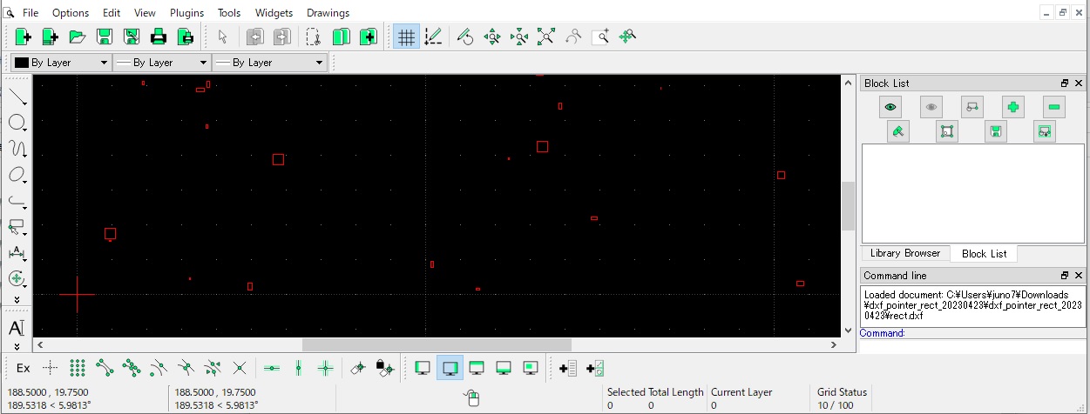This screenshot has height=414, width=1090.
Task: Select the Circle drawing tool
Action: 17,124
